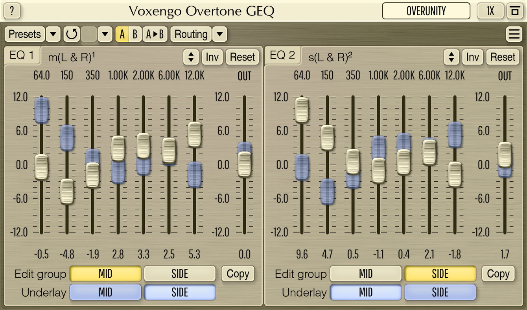The height and width of the screenshot is (310, 527).
Task: Click Reset in EQ 2 panel
Action: coord(503,57)
